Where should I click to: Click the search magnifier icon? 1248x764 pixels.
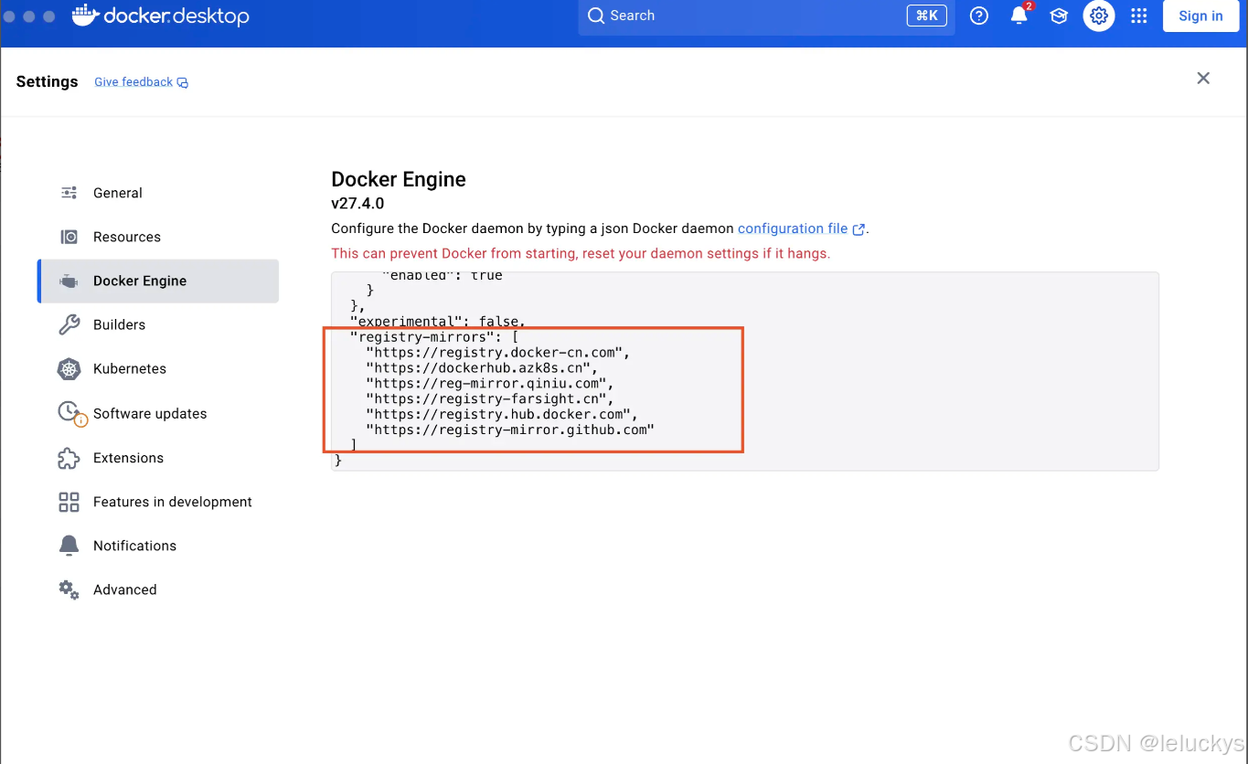click(596, 16)
